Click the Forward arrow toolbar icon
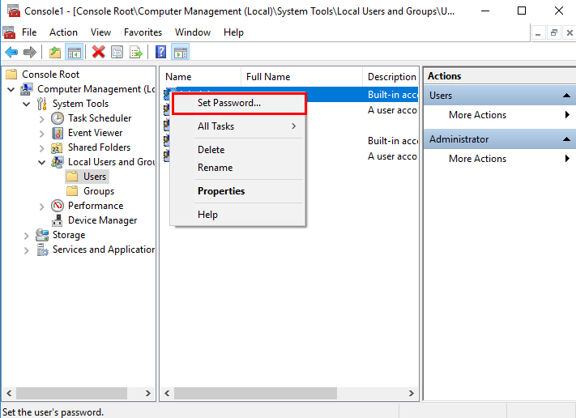Viewport: 576px width, 418px height. [x=30, y=52]
